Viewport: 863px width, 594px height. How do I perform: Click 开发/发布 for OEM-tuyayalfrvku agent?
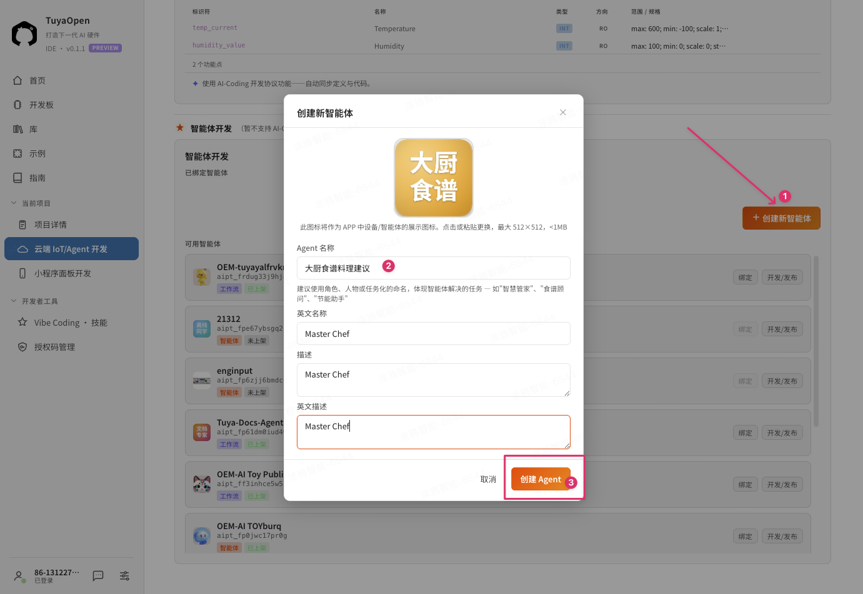click(x=782, y=278)
